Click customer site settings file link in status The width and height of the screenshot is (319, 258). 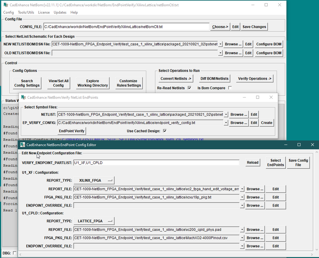pyautogui.click(x=133, y=139)
